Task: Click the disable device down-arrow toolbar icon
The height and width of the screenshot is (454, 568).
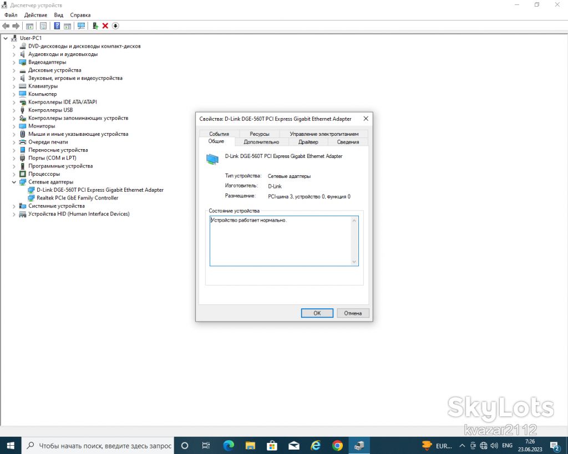Action: tap(115, 25)
